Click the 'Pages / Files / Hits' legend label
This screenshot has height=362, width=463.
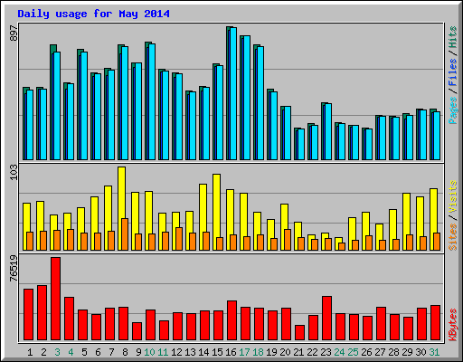(452, 75)
